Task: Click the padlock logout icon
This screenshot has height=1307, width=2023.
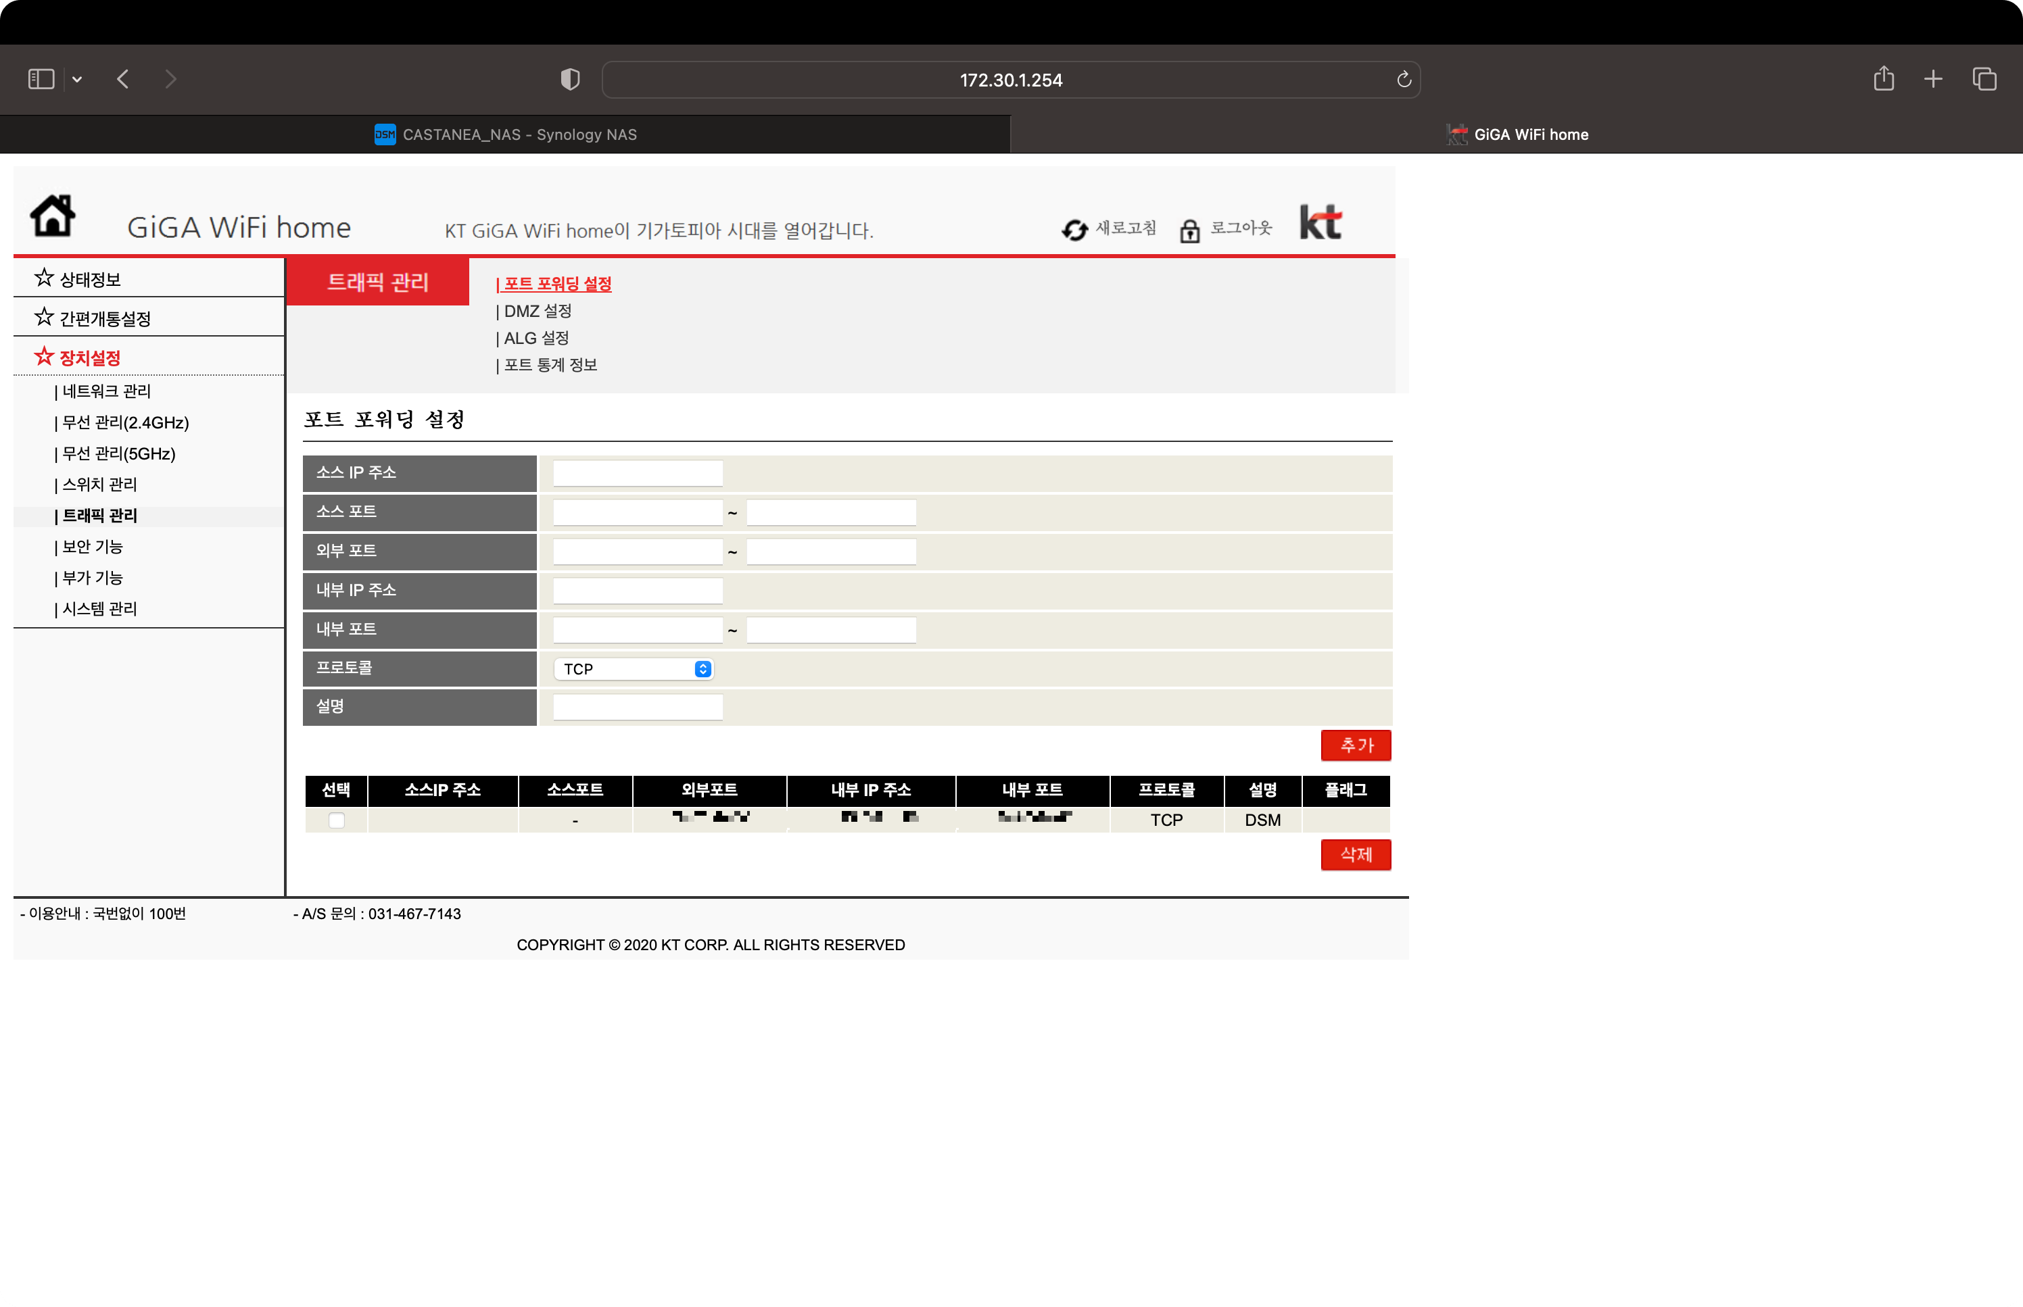Action: [1189, 230]
